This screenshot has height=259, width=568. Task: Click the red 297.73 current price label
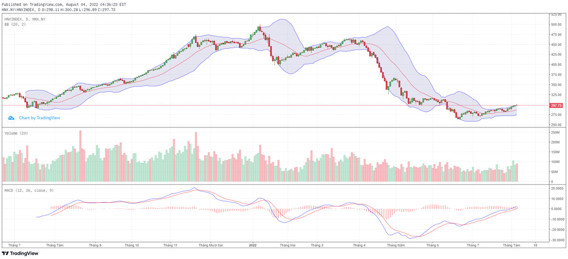(x=555, y=106)
